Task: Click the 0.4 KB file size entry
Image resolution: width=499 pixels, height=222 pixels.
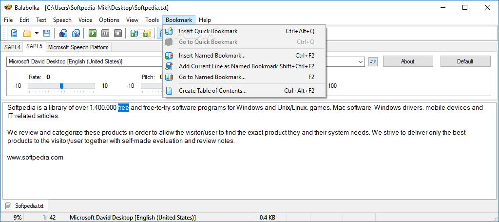Action: click(x=268, y=218)
